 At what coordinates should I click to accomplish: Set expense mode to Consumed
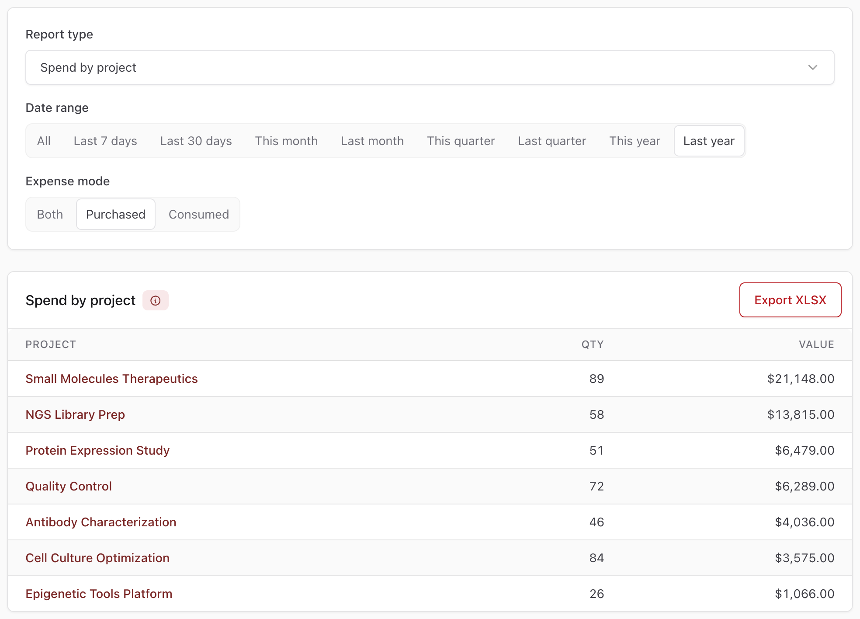199,214
